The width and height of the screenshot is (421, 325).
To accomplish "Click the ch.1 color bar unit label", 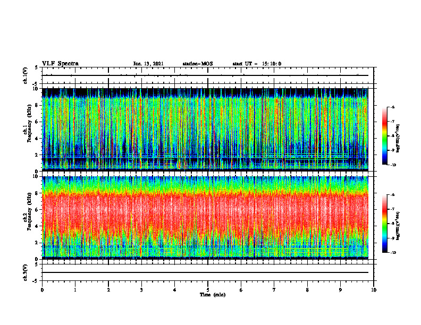I will click(x=398, y=139).
